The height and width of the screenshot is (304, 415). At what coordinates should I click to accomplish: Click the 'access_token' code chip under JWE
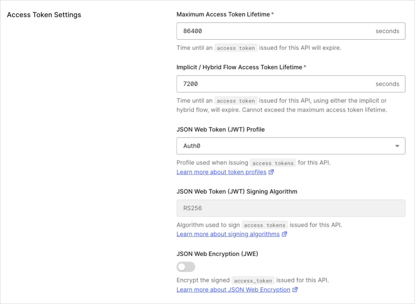click(x=253, y=280)
